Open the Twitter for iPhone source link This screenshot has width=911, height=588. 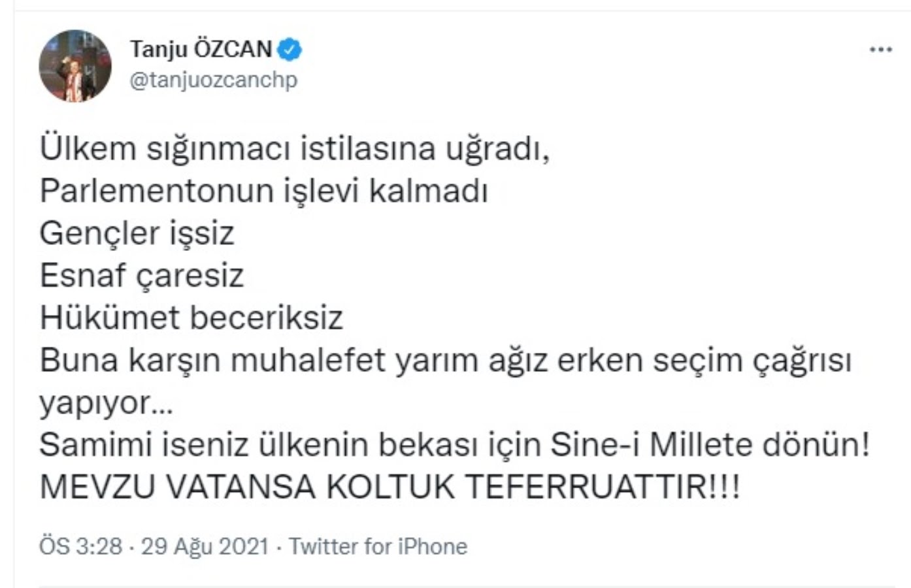(x=378, y=546)
